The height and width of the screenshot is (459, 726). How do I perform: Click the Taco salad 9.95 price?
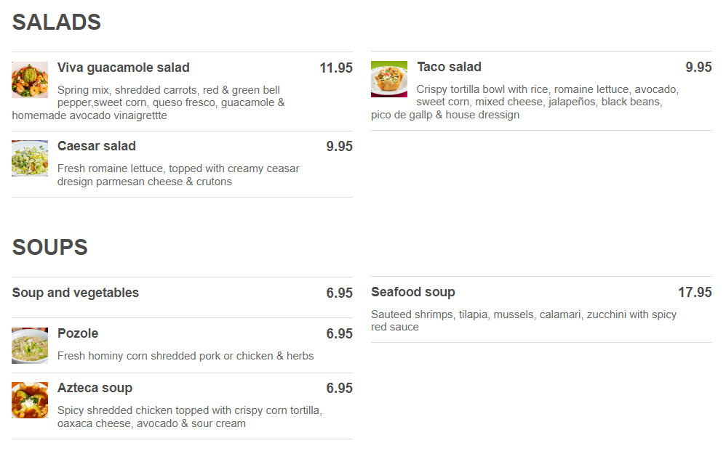click(698, 68)
